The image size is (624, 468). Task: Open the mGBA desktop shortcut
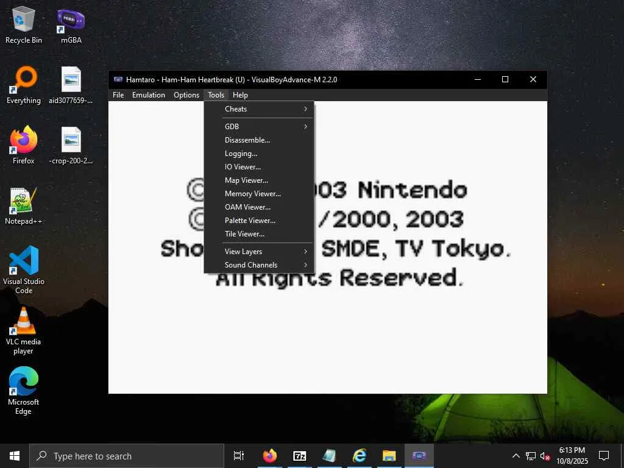coord(71,26)
